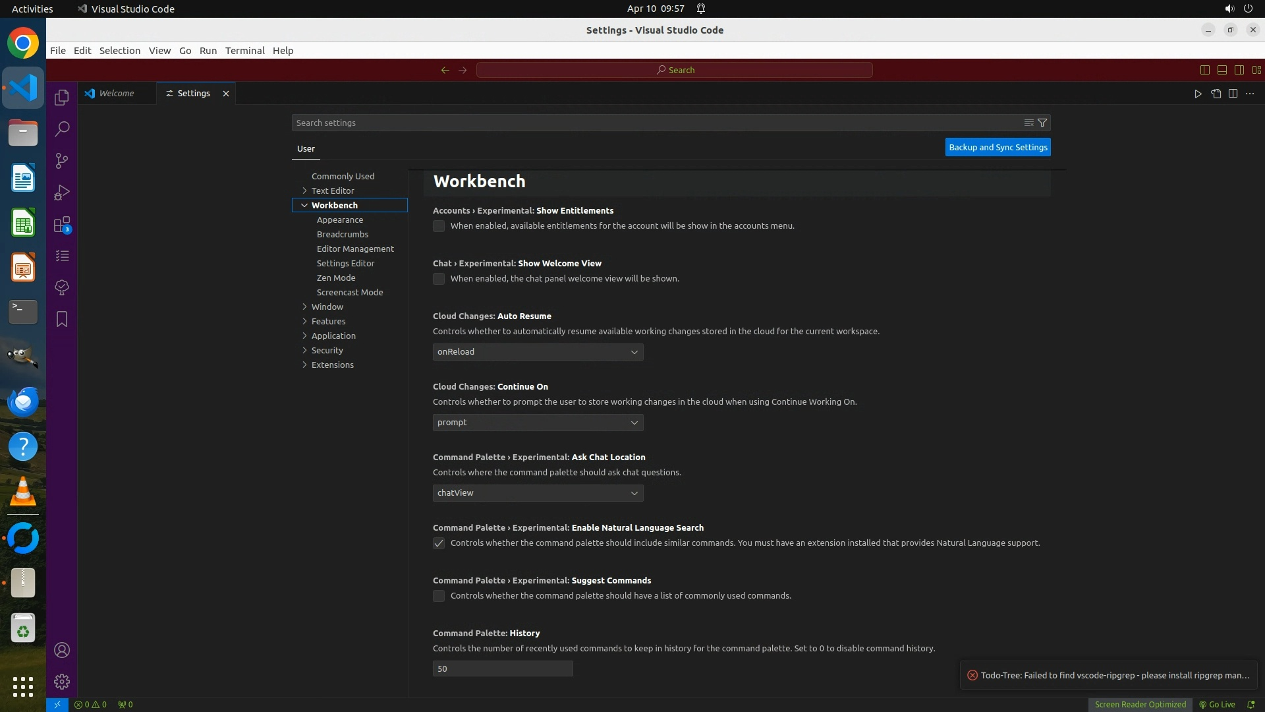Enable Show Entitlements checkbox

pyautogui.click(x=439, y=226)
